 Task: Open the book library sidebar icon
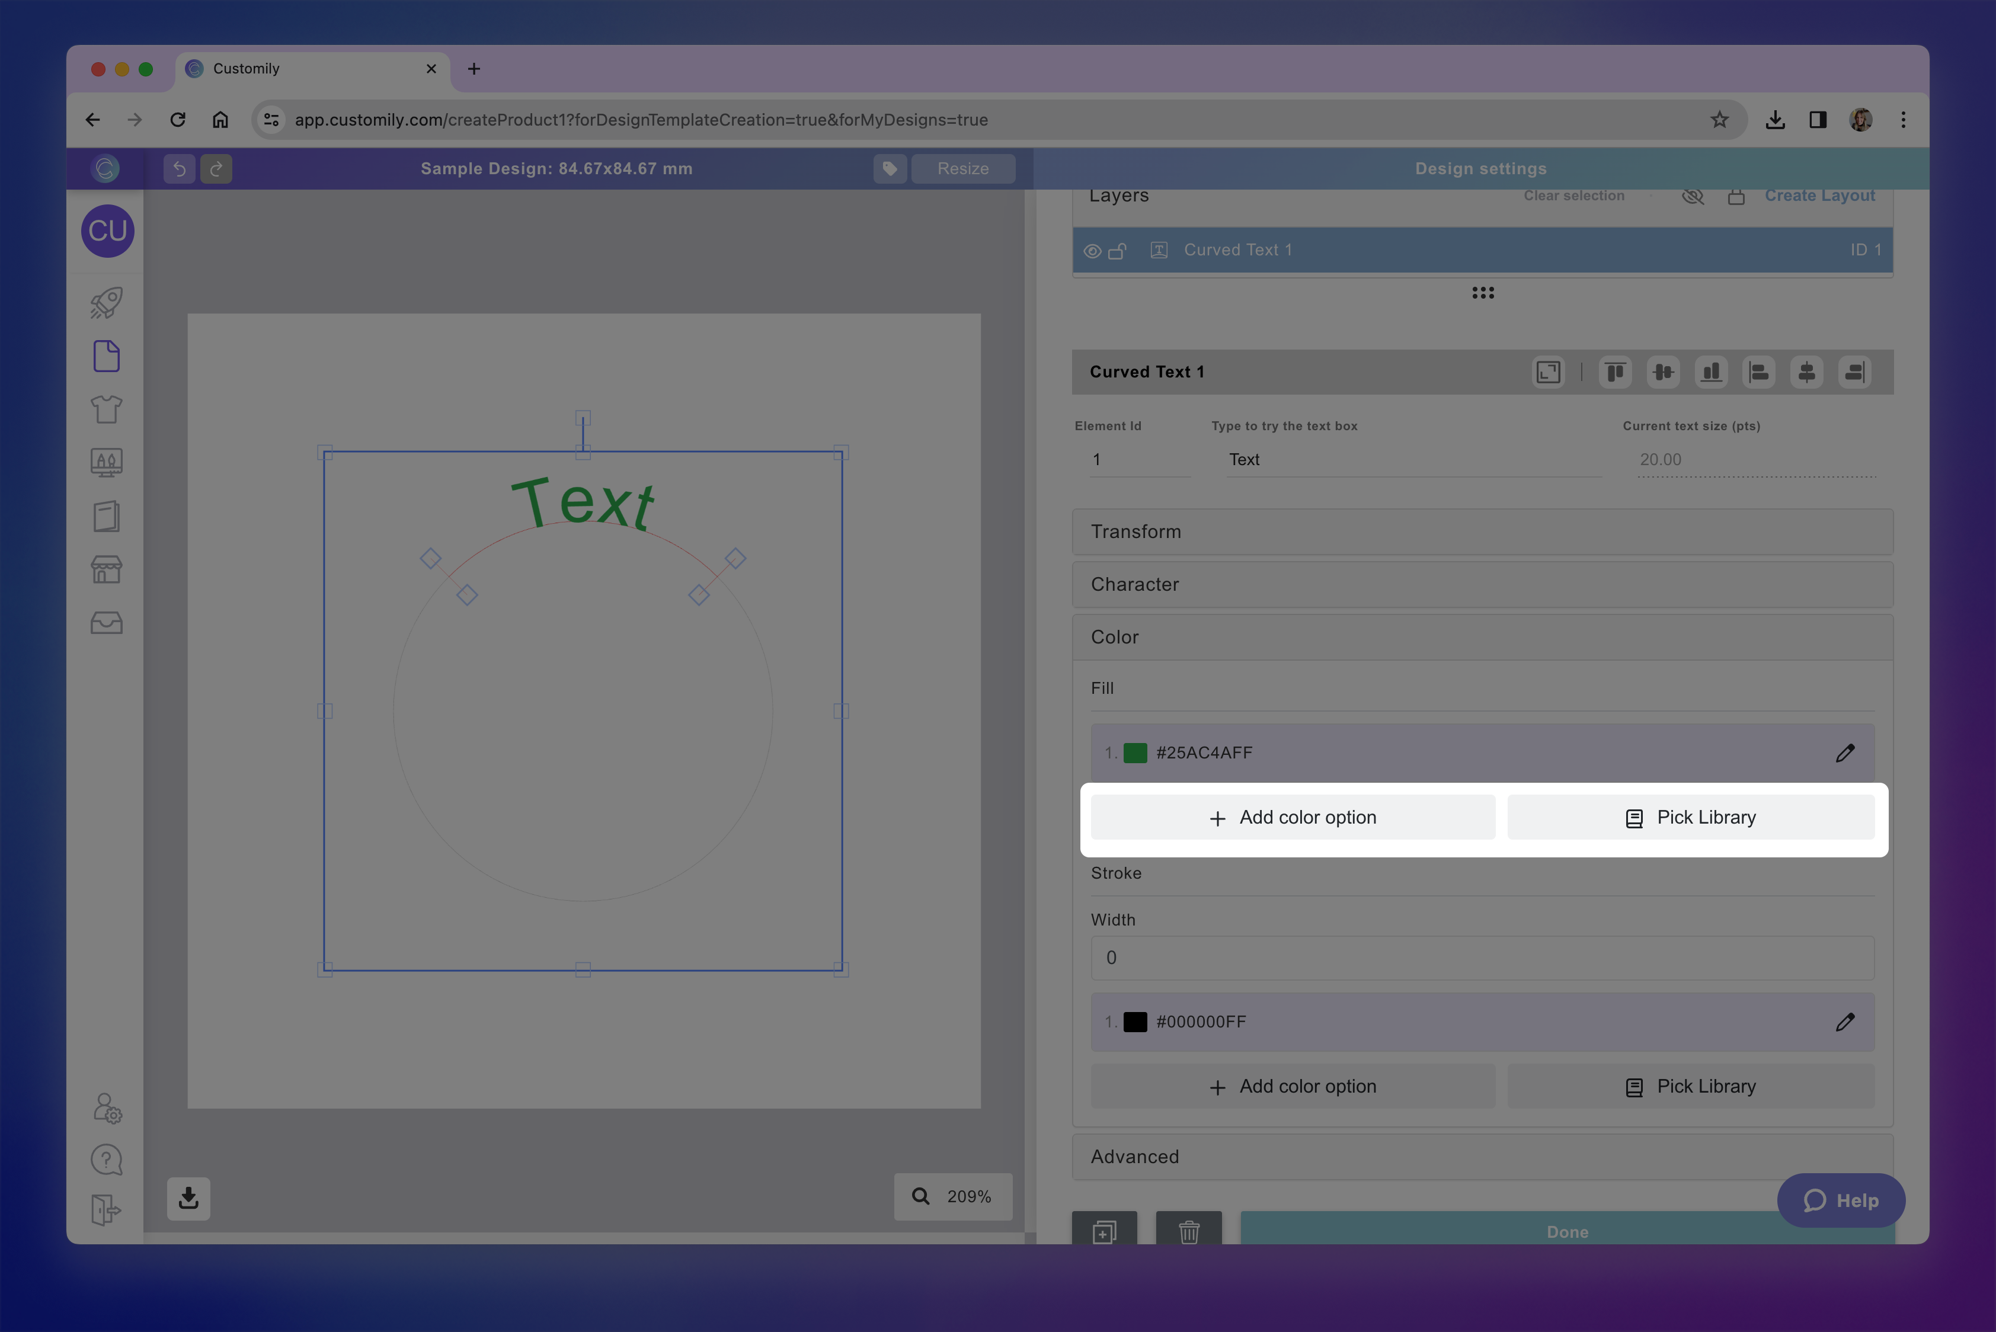(x=106, y=515)
